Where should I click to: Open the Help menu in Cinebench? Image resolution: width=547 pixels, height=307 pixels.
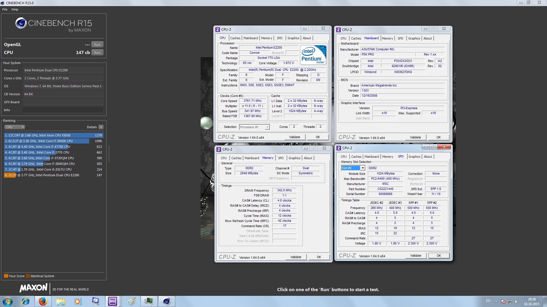pyautogui.click(x=15, y=9)
